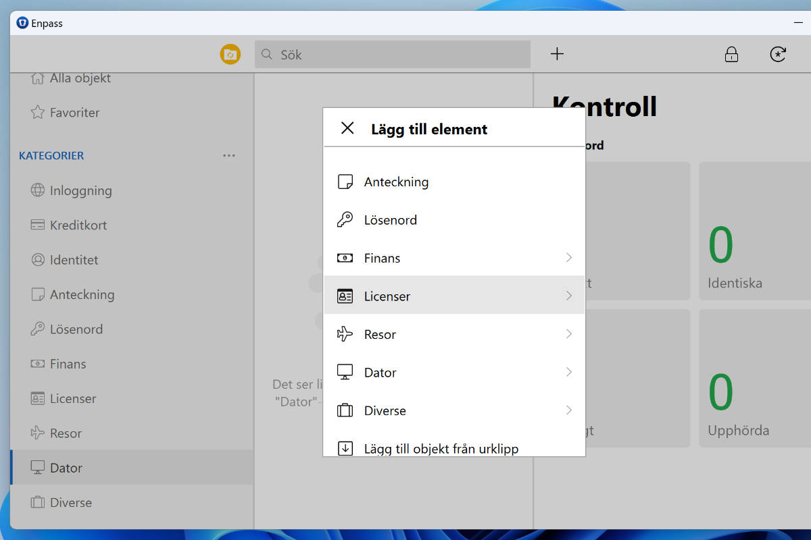This screenshot has width=811, height=540.
Task: Lock Enpass with the padlock icon
Action: pyautogui.click(x=731, y=54)
